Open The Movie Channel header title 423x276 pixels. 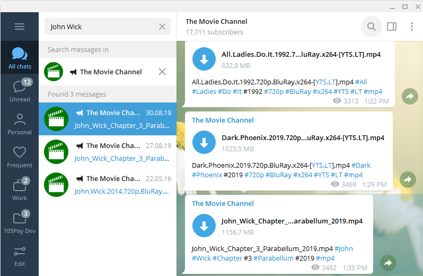pos(216,21)
